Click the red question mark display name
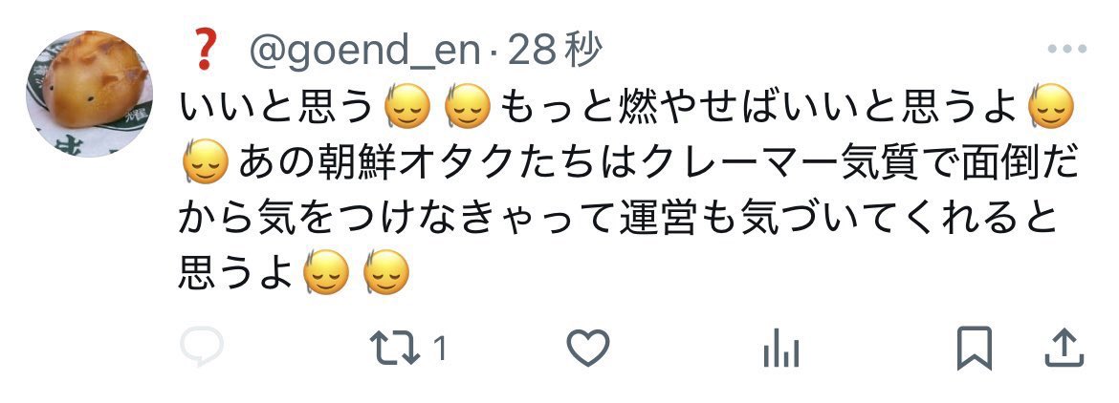Image resolution: width=1119 pixels, height=403 pixels. point(204,52)
